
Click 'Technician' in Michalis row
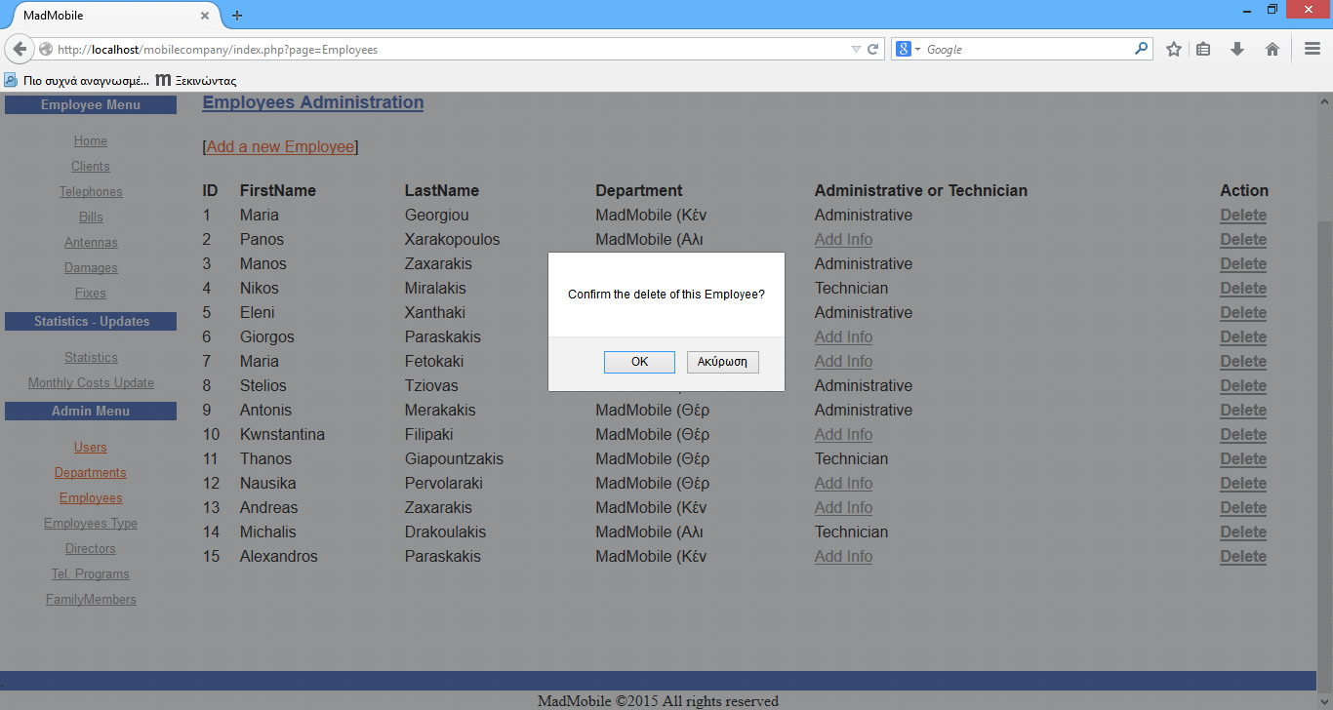851,532
